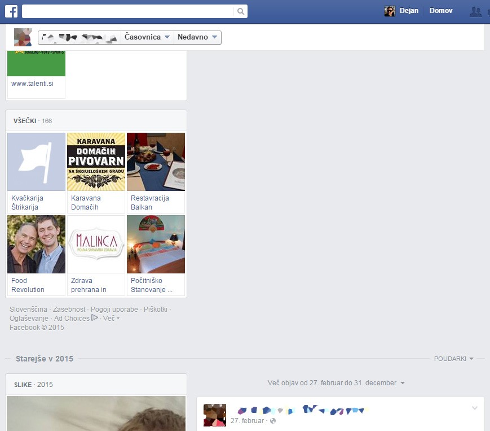Open the Všečki section heading
Screen dimensions: 490x431
(x=25, y=121)
